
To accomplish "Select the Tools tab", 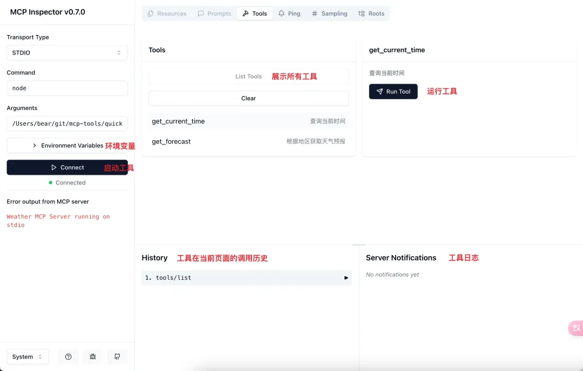I will click(255, 13).
